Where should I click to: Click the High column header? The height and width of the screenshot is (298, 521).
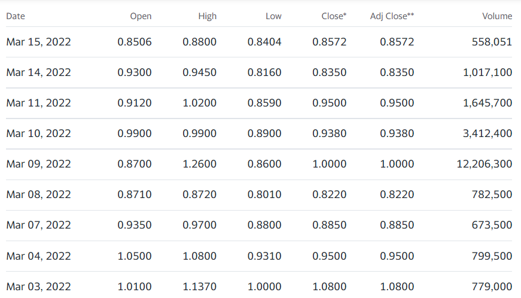[x=208, y=16]
